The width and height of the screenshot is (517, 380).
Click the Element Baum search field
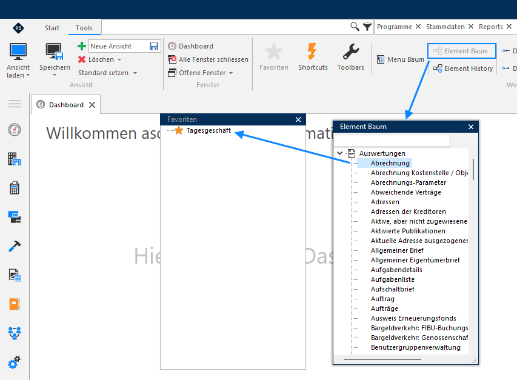(392, 141)
